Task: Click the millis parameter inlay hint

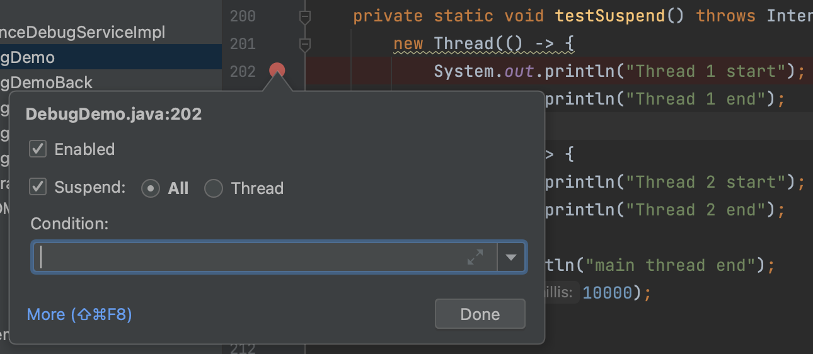Action: tap(557, 292)
